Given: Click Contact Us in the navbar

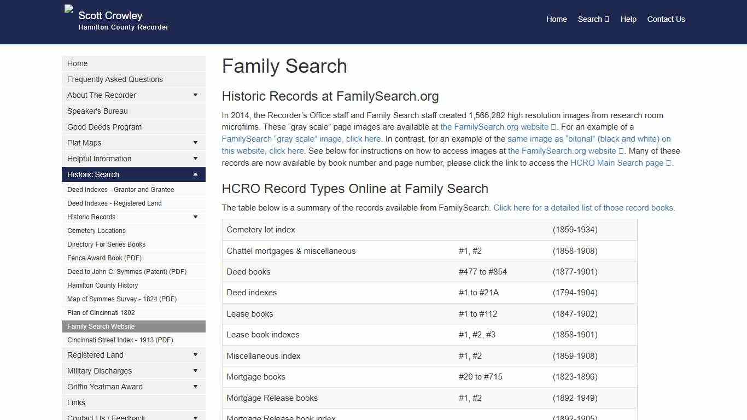Looking at the screenshot, I should tap(666, 19).
